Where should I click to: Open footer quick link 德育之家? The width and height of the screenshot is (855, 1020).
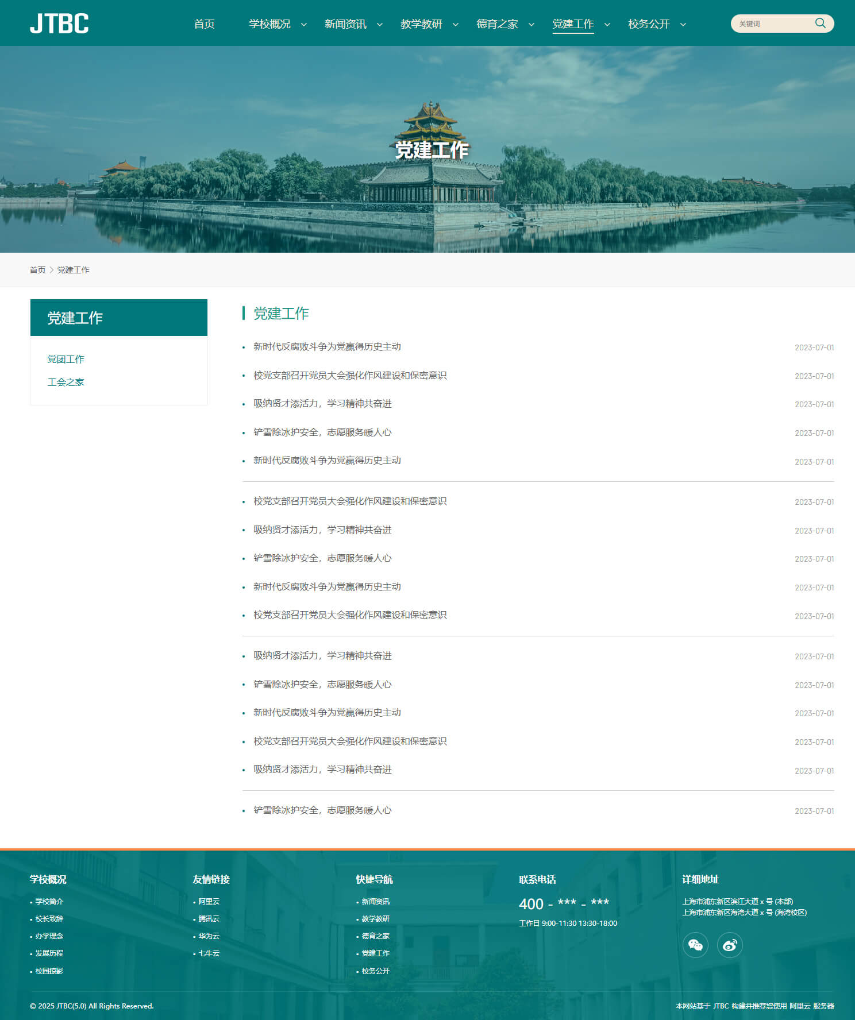click(375, 936)
